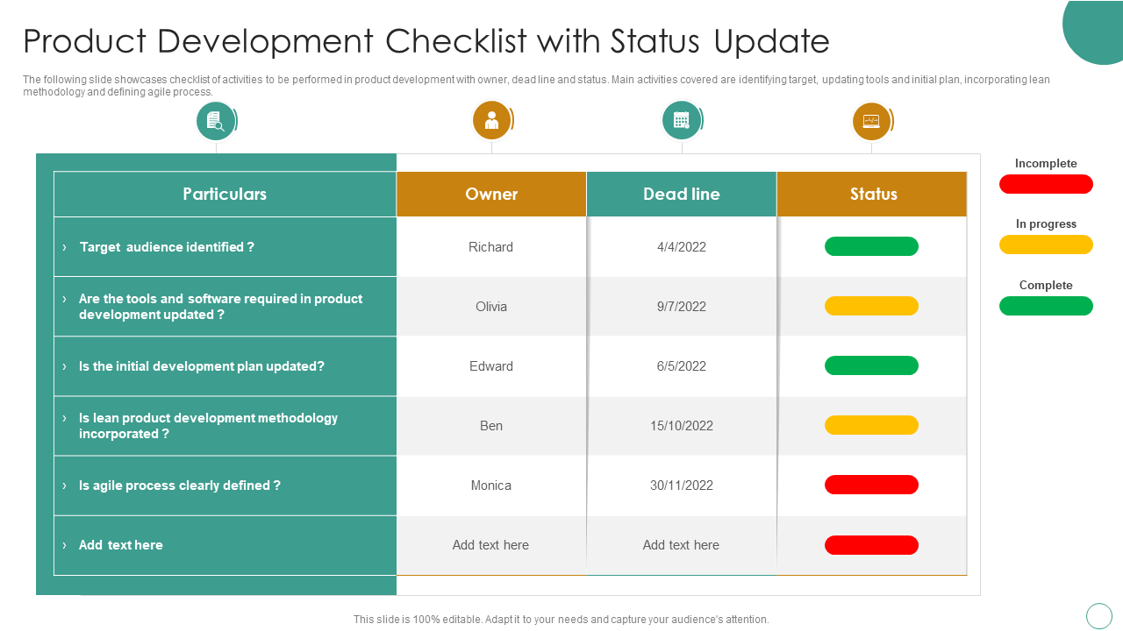Select 'Is the initial development plan updated?' text
The image size is (1123, 631).
pyautogui.click(x=202, y=366)
